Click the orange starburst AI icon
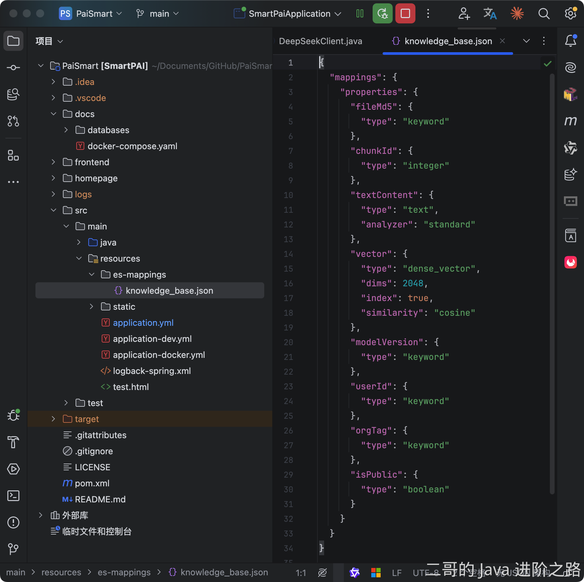The image size is (584, 582). [517, 14]
